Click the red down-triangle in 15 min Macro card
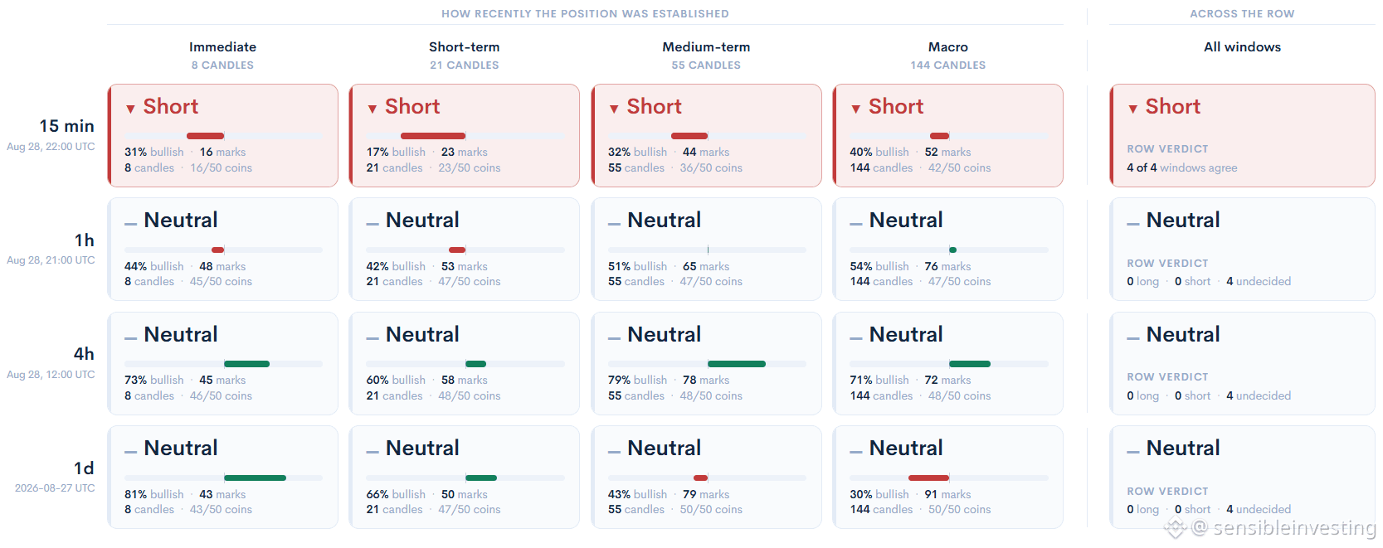Image resolution: width=1383 pixels, height=548 pixels. (855, 109)
